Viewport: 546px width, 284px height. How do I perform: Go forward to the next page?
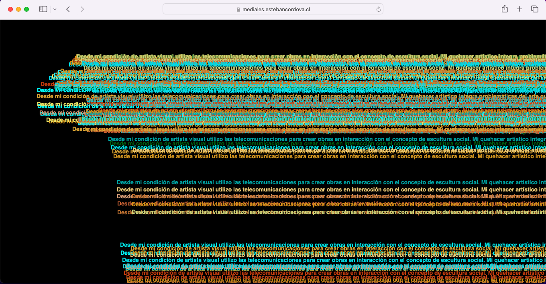(82, 9)
